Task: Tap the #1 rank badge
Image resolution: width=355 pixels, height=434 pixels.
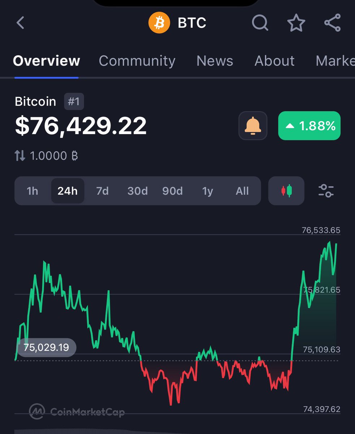Action: pos(74,102)
